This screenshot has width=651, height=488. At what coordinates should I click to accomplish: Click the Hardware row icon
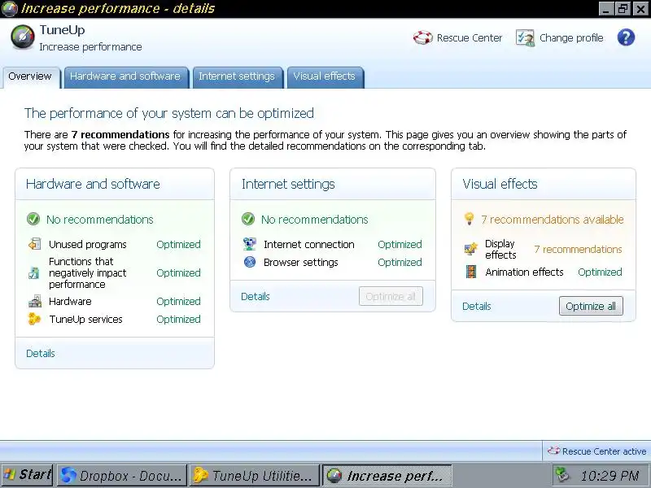[x=35, y=301]
